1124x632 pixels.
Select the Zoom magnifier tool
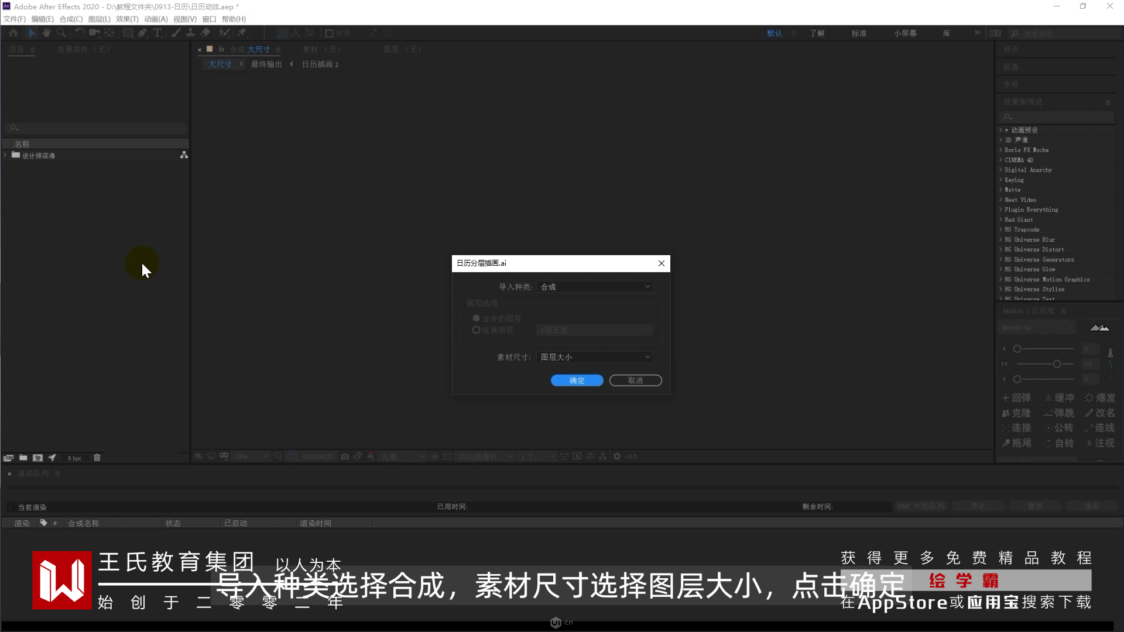[61, 33]
